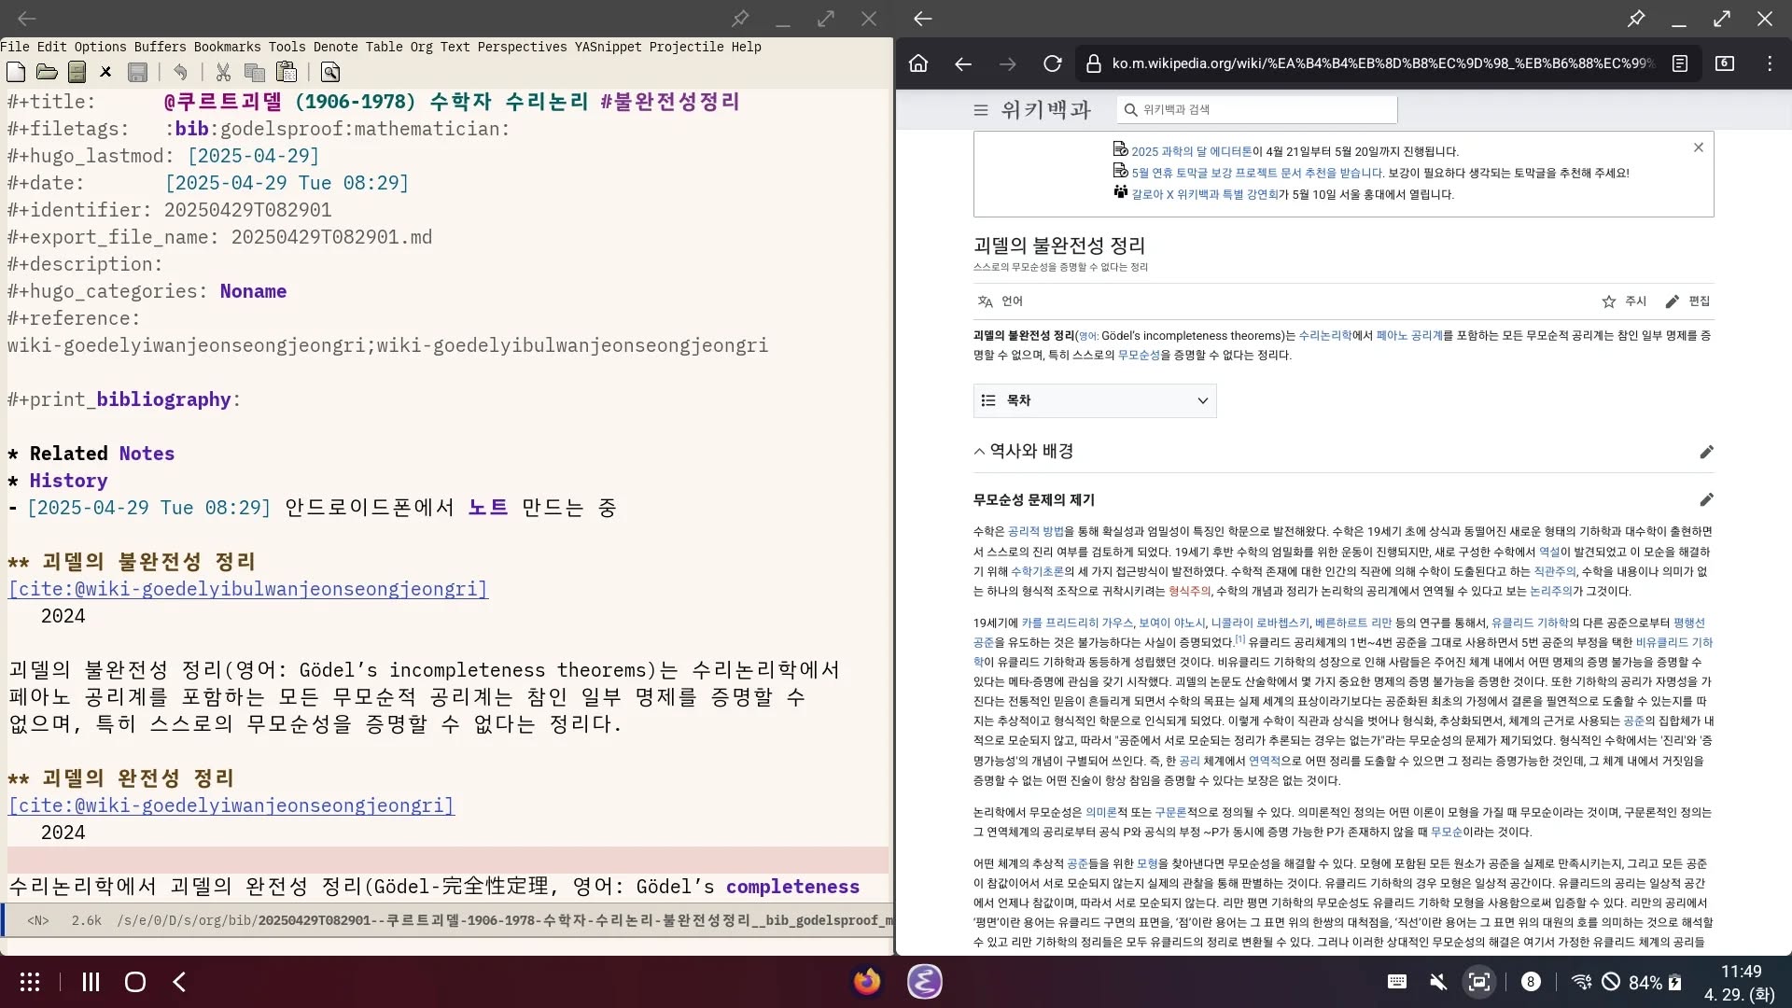The image size is (1792, 1008).
Task: Open the reader mode icon in the address bar
Action: 1679,63
